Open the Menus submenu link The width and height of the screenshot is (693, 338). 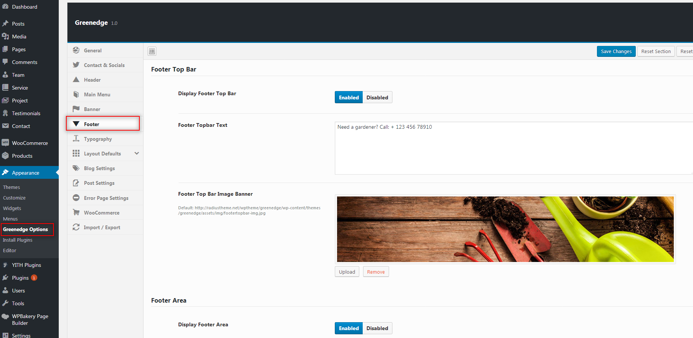click(11, 219)
